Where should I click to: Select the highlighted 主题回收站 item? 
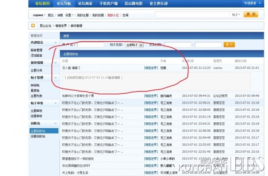(x=44, y=131)
